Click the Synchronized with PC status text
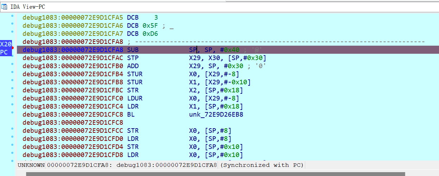Screen dimensions: 439x176 (262, 165)
